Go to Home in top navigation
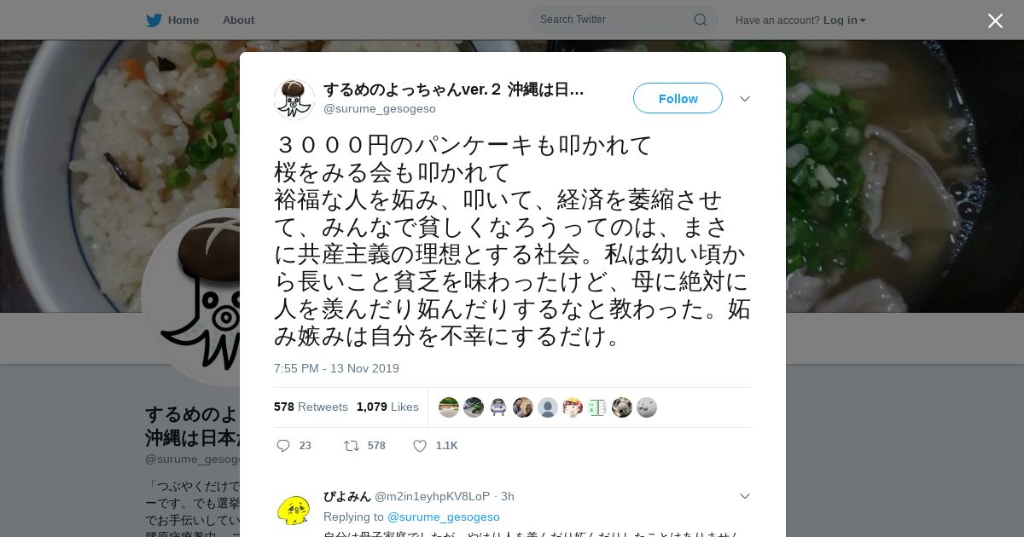The width and height of the screenshot is (1024, 537). pos(183,20)
